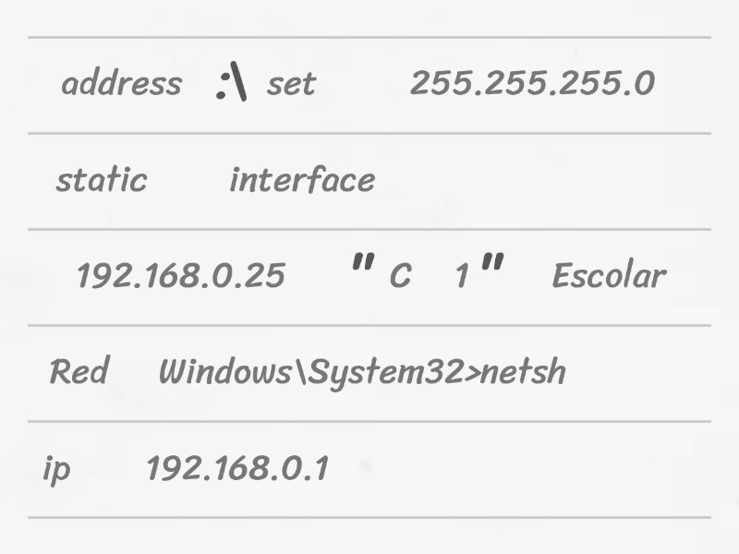Click the blank space right of "interface"

[545, 181]
